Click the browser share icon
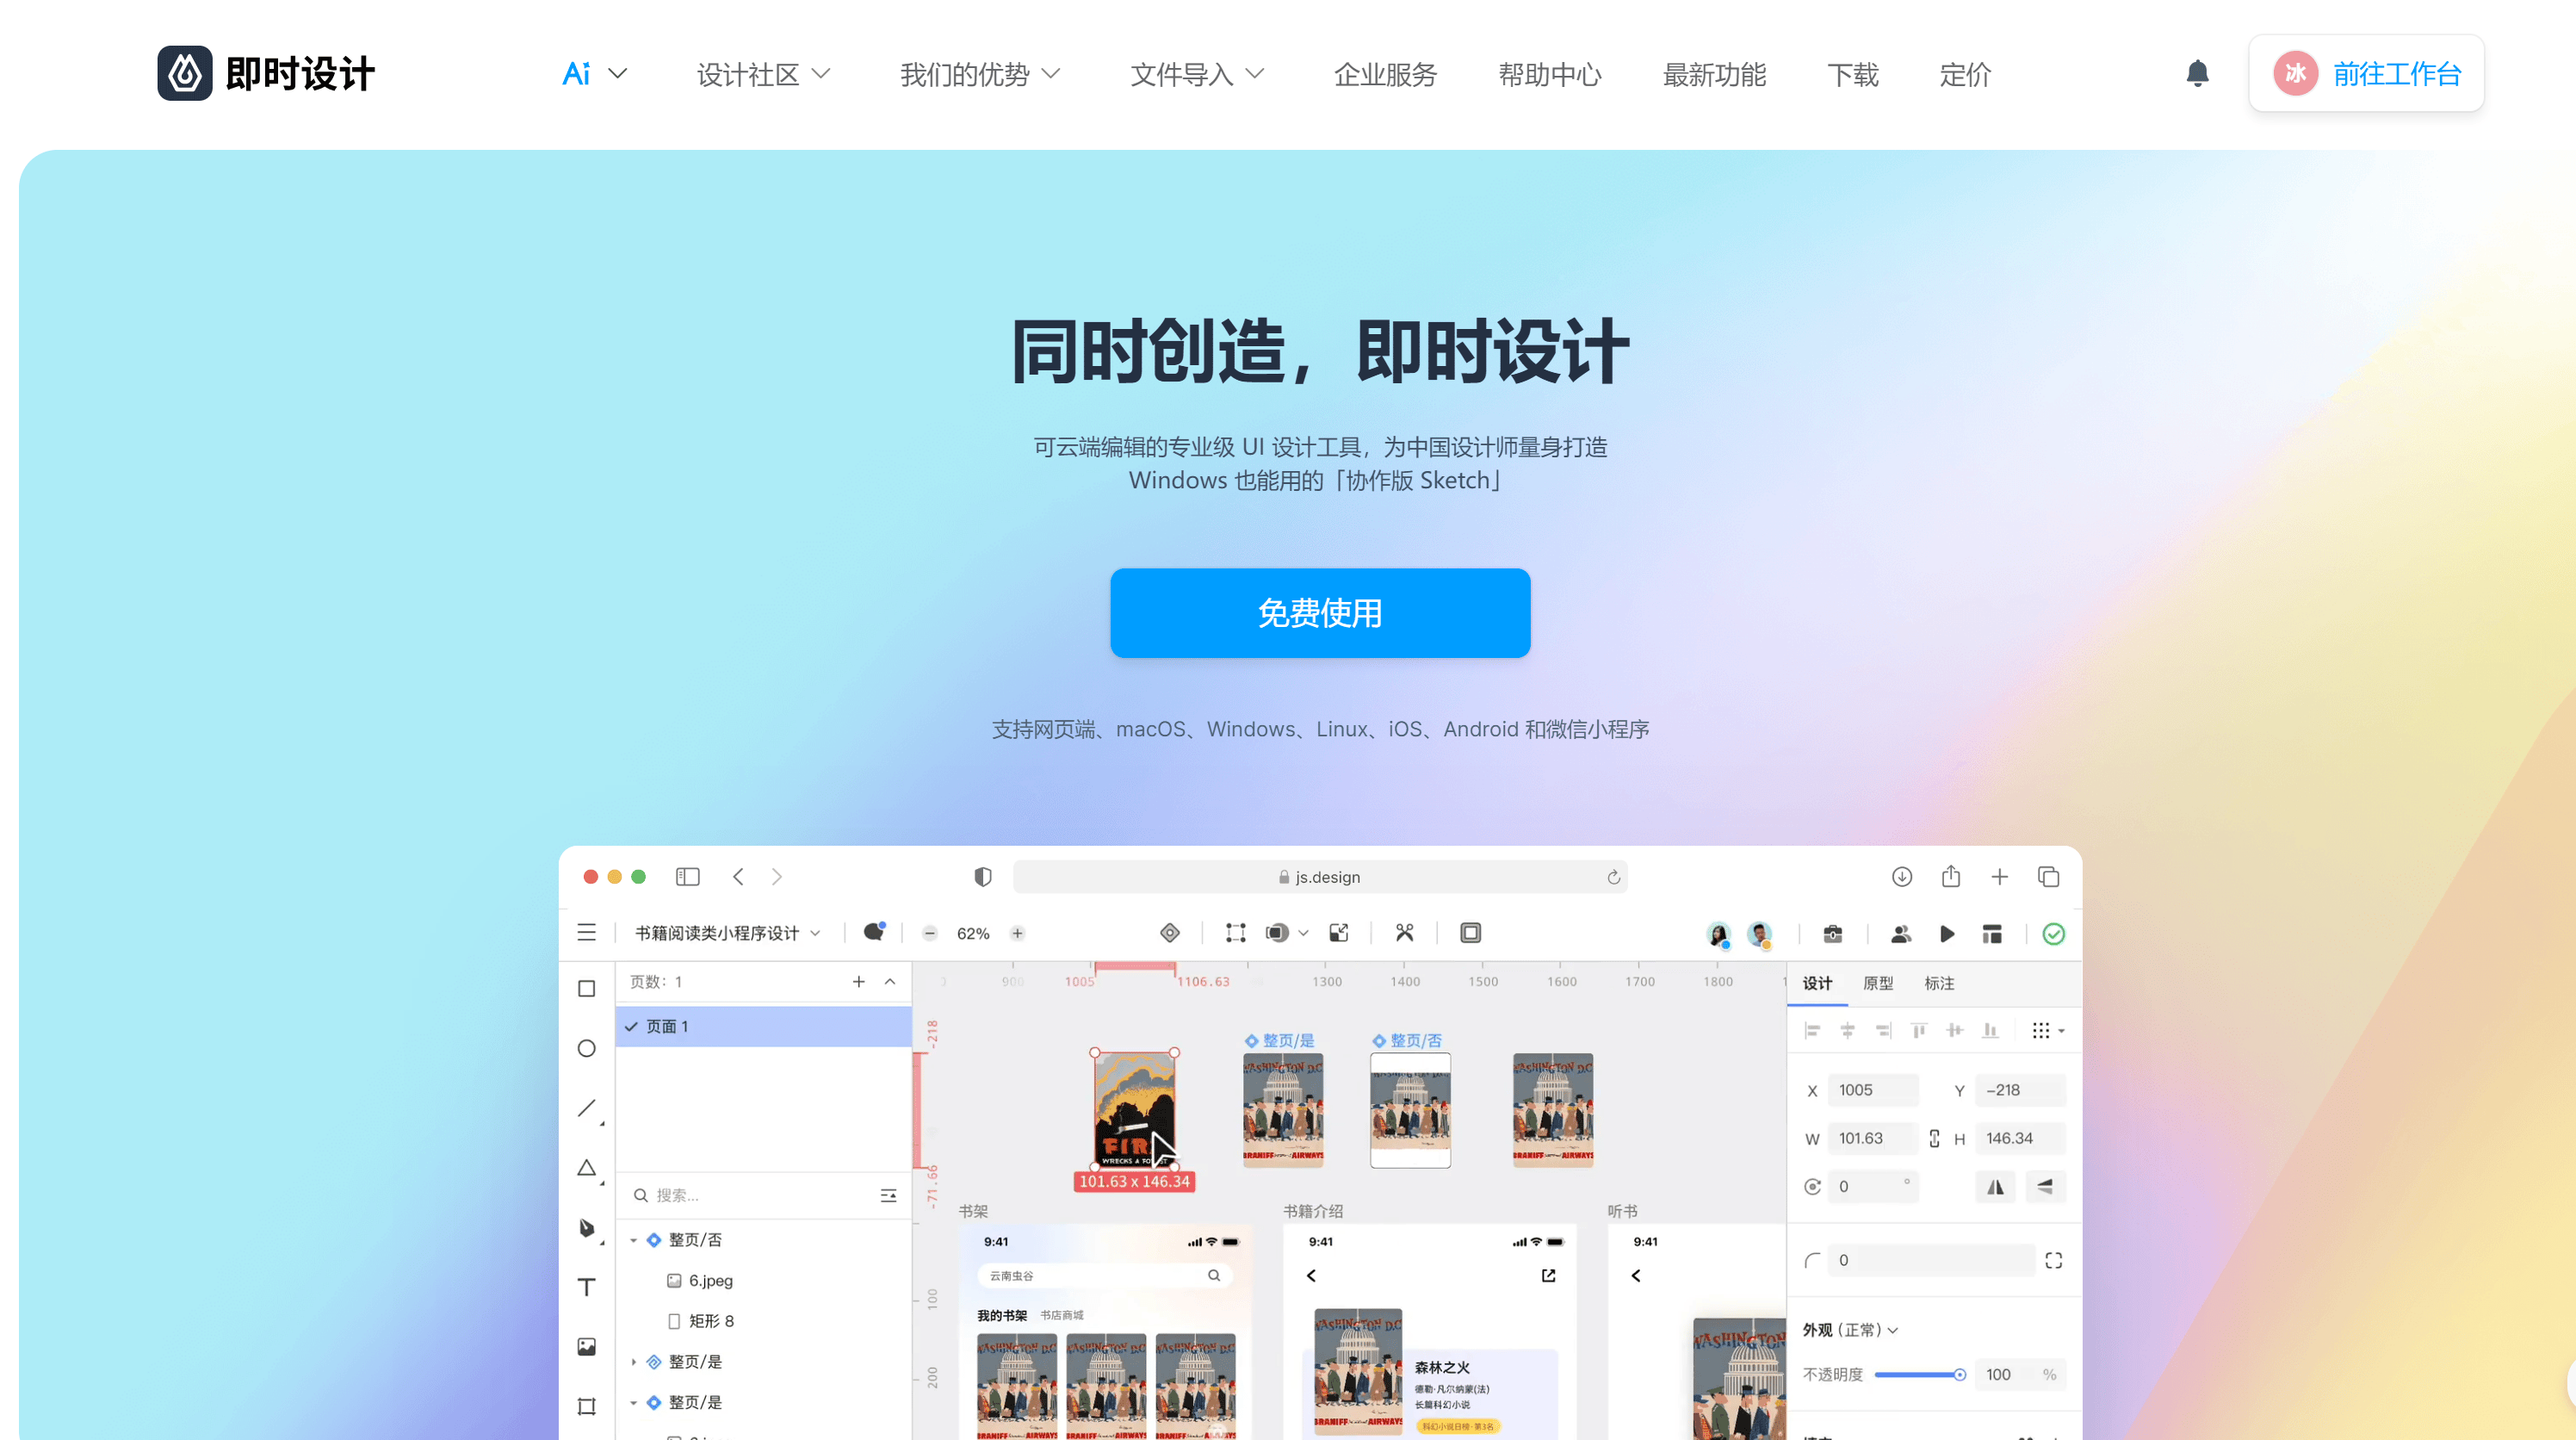 (1951, 876)
